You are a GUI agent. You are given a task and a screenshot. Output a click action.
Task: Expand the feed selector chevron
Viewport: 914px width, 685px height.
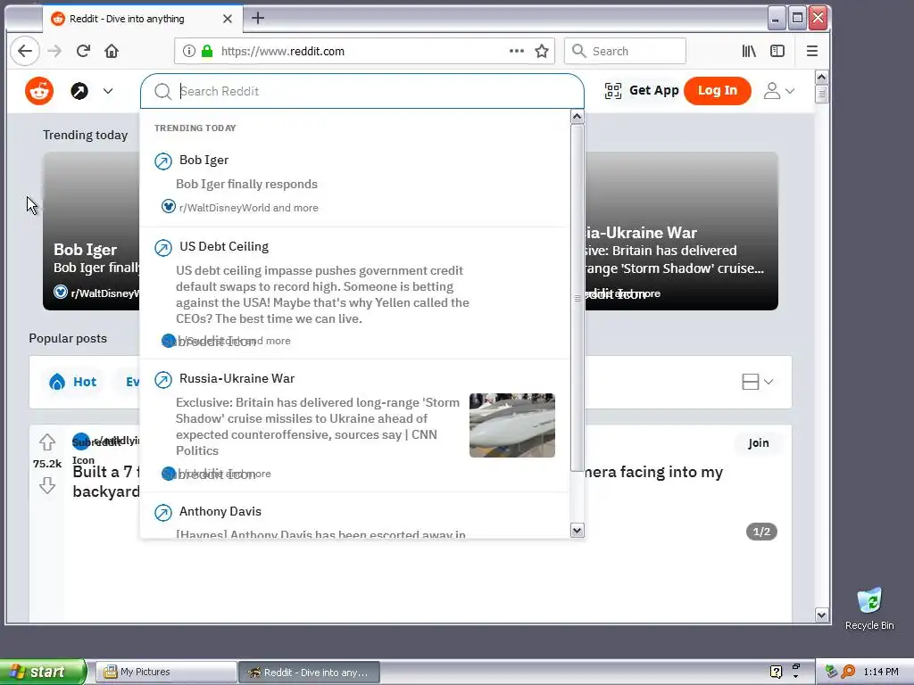[x=108, y=91]
